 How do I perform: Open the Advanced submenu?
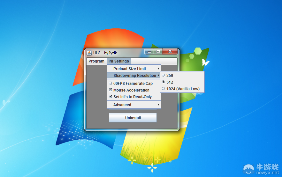pos(134,105)
